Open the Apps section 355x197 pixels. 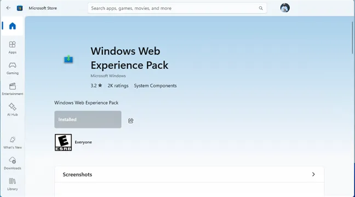pos(13,48)
